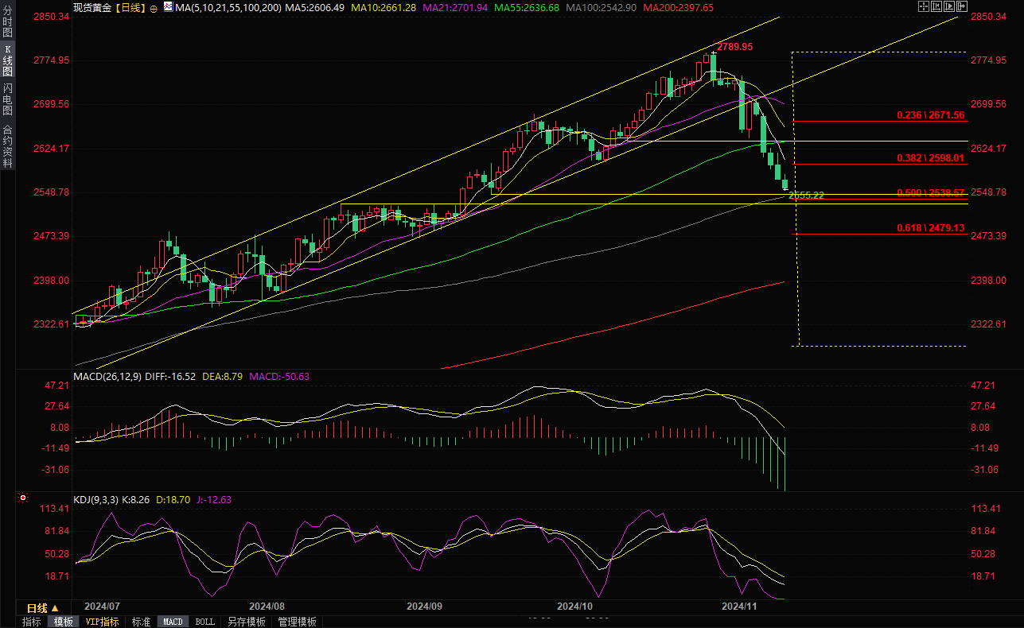Switch to 分时图 view in left sidebar
The height and width of the screenshot is (628, 1024).
point(8,22)
